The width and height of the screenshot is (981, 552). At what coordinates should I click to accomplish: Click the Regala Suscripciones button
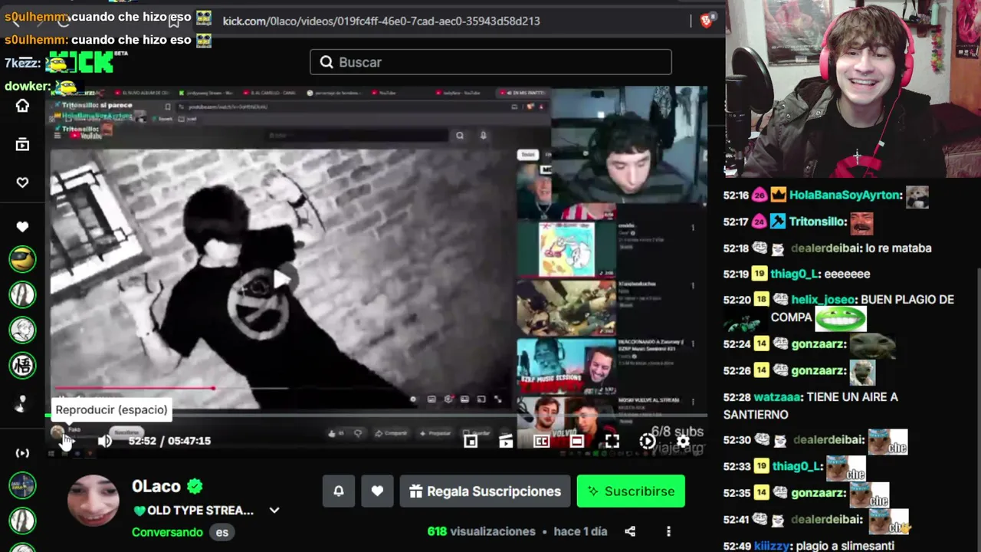pyautogui.click(x=485, y=491)
